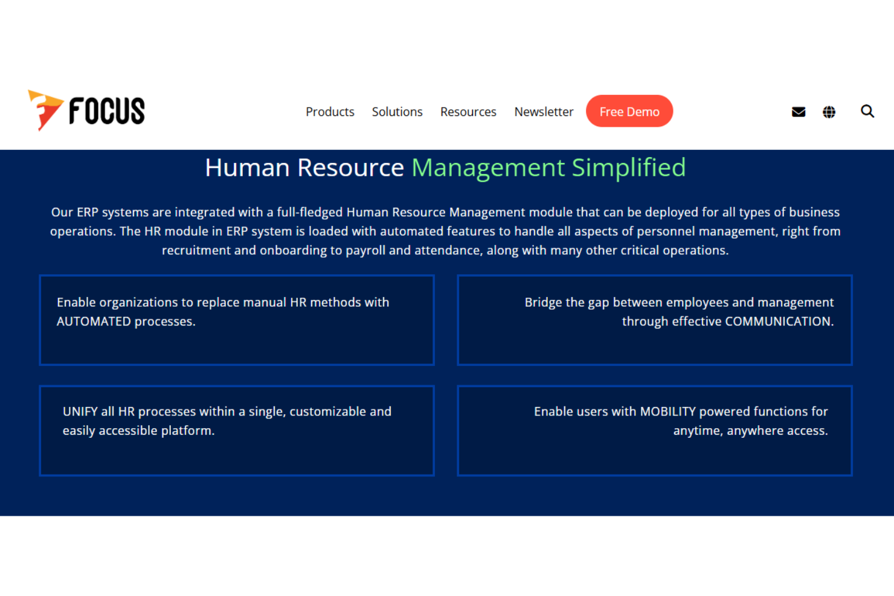Screen dimensions: 894x596
Task: Open the search magnifier icon
Action: (x=867, y=111)
